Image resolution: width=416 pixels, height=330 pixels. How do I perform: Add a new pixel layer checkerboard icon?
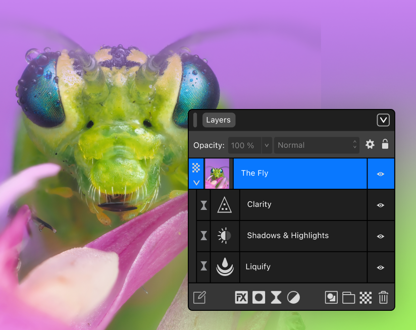[366, 298]
